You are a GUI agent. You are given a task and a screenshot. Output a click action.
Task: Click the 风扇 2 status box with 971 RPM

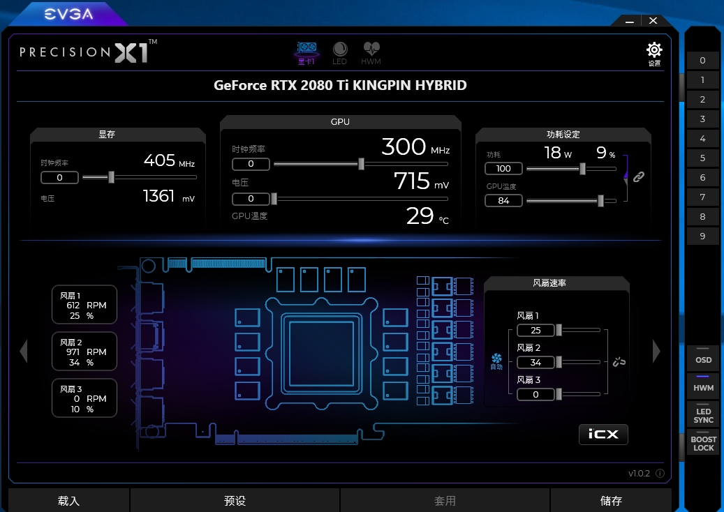coord(84,351)
